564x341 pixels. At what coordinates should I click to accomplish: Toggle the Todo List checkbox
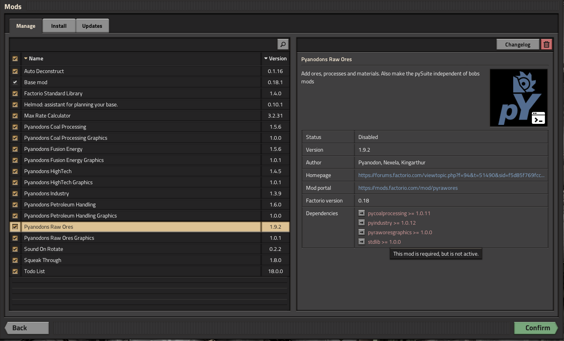[x=15, y=272]
